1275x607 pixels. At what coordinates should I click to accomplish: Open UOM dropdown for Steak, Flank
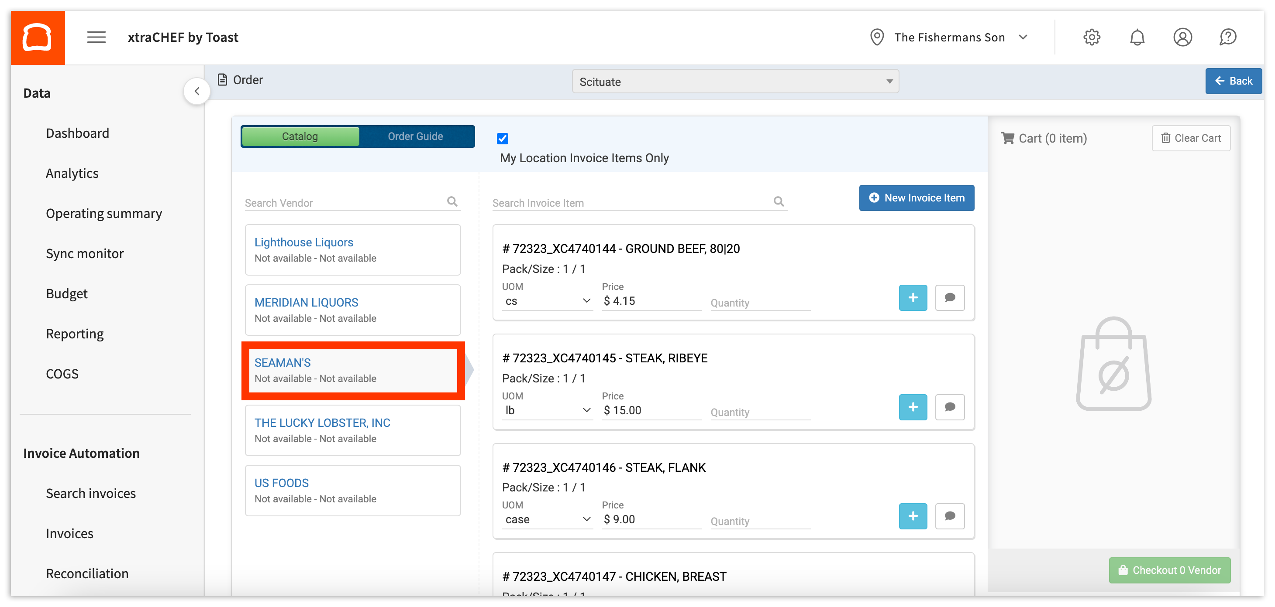(547, 519)
